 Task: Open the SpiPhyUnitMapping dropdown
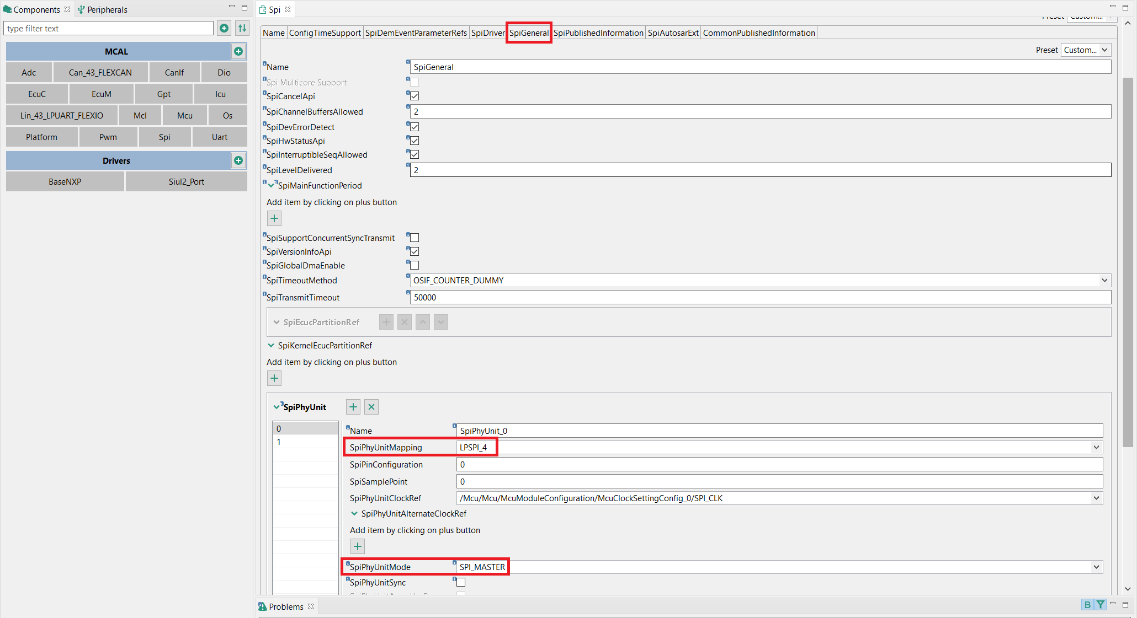pos(1097,447)
